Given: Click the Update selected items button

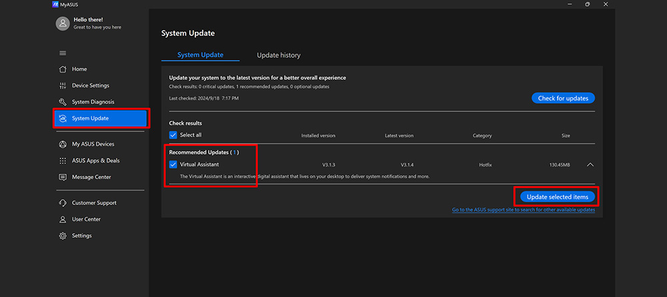Looking at the screenshot, I should [557, 196].
